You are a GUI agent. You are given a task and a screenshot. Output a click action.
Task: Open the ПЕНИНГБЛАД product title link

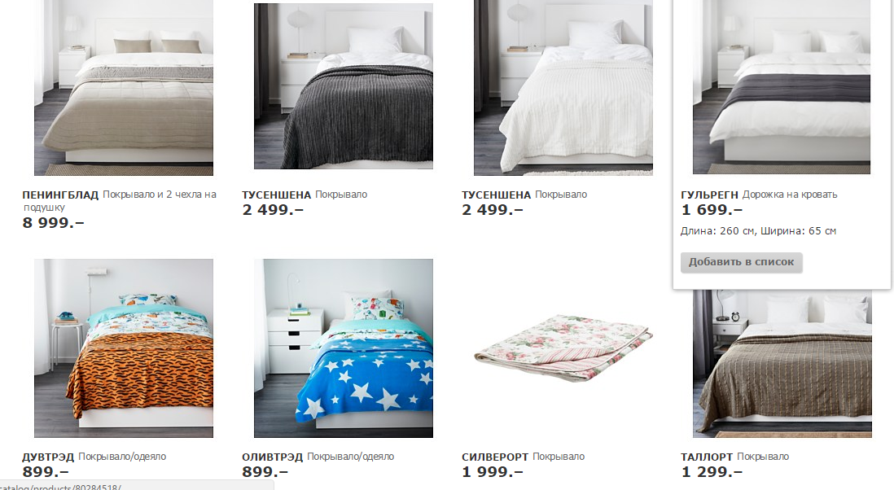coord(119,200)
